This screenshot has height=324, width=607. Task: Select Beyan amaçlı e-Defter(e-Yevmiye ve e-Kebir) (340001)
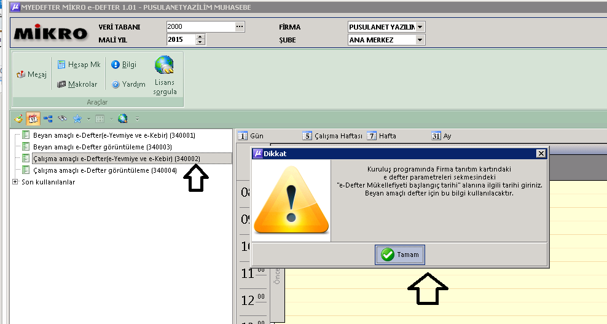coord(114,135)
